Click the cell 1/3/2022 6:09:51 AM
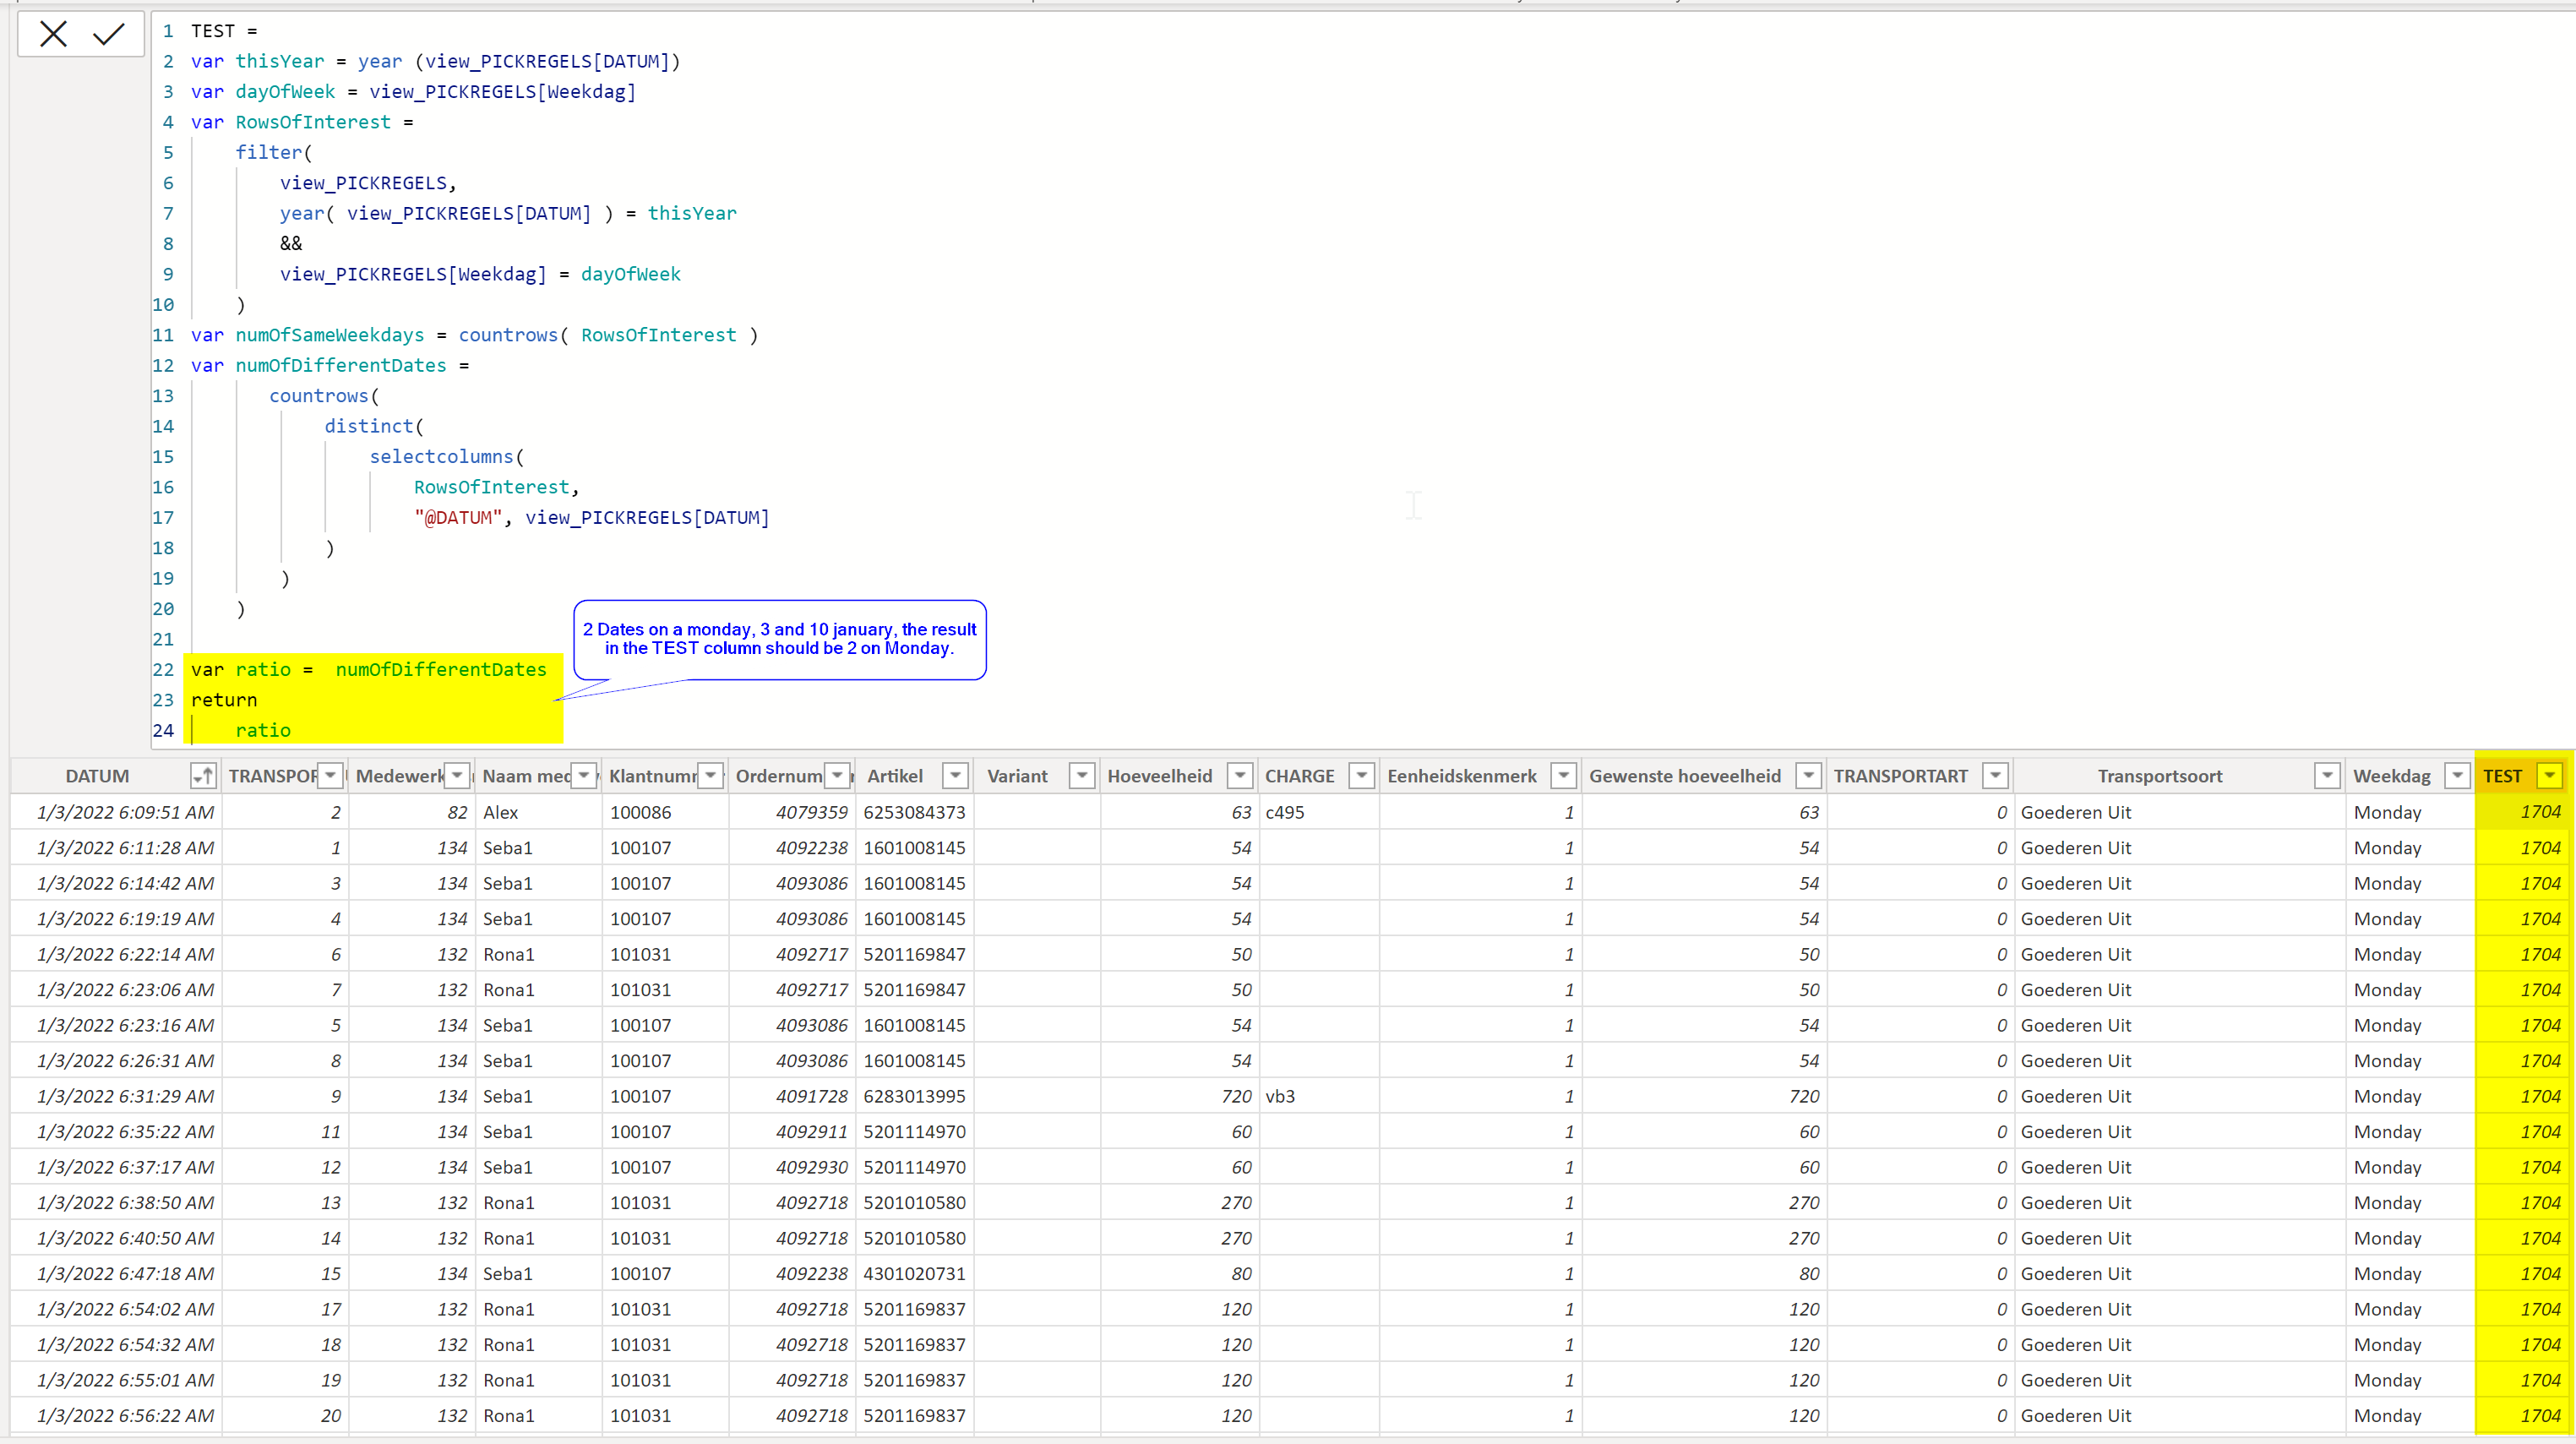Screen dimensions: 2576x1444 pos(117,812)
